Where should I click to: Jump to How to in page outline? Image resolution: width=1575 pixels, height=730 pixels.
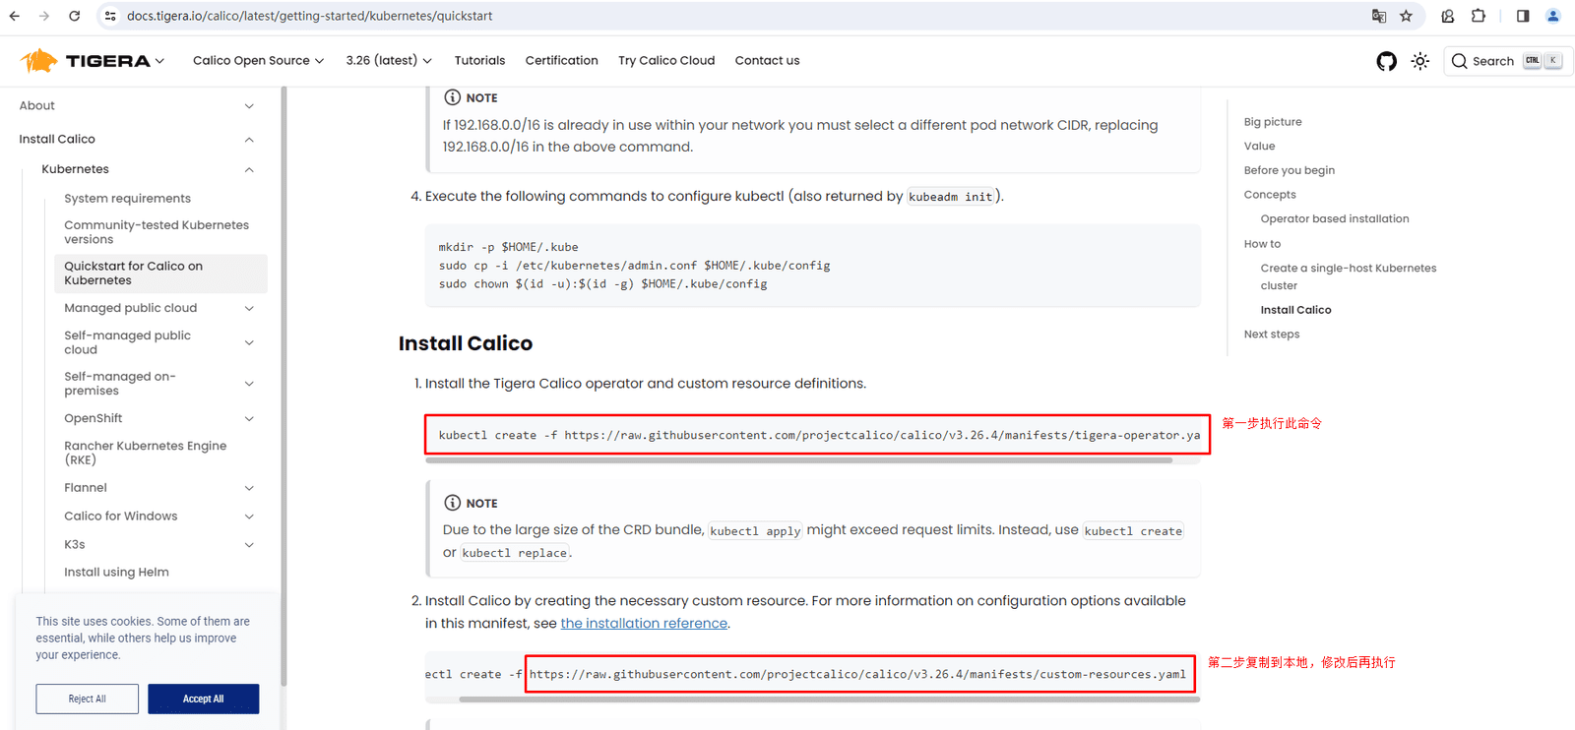[1262, 244]
